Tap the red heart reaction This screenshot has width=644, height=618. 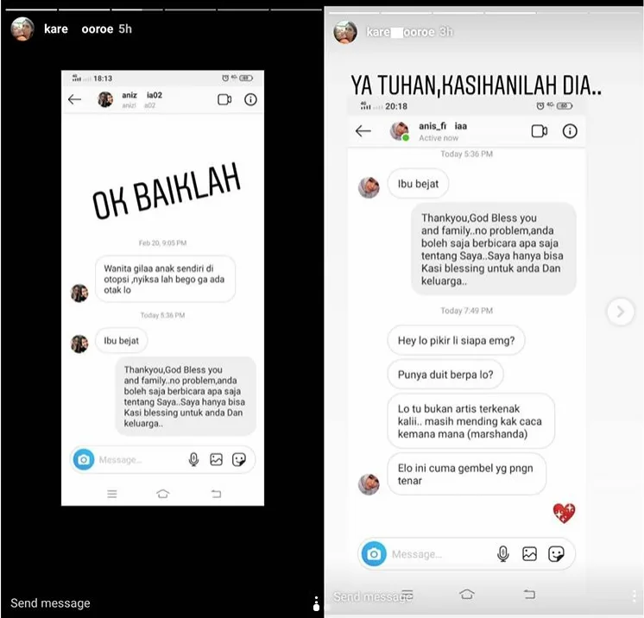564,513
